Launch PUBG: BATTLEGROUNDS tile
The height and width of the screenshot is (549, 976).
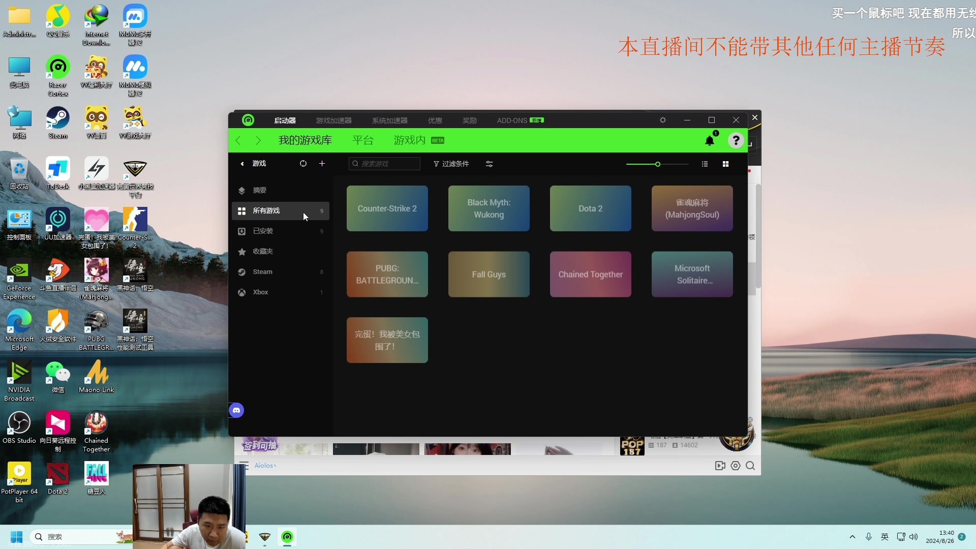point(387,273)
